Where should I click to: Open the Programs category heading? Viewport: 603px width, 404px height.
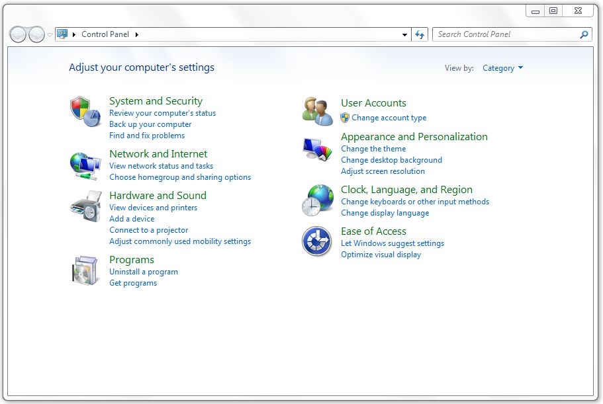click(132, 260)
